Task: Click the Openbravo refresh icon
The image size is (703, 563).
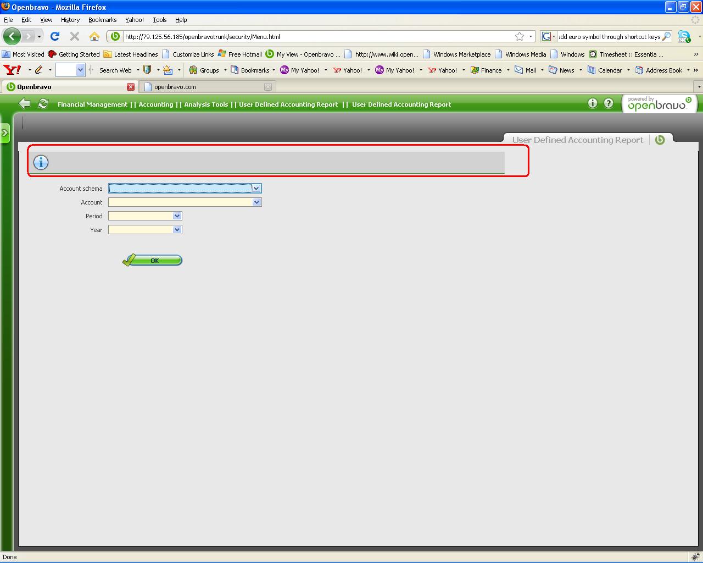Action: (x=43, y=103)
